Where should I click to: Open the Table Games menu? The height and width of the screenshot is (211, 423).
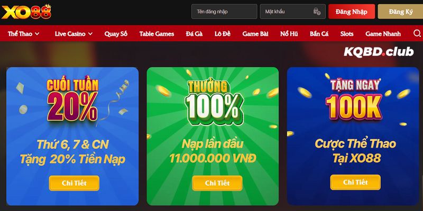point(157,34)
